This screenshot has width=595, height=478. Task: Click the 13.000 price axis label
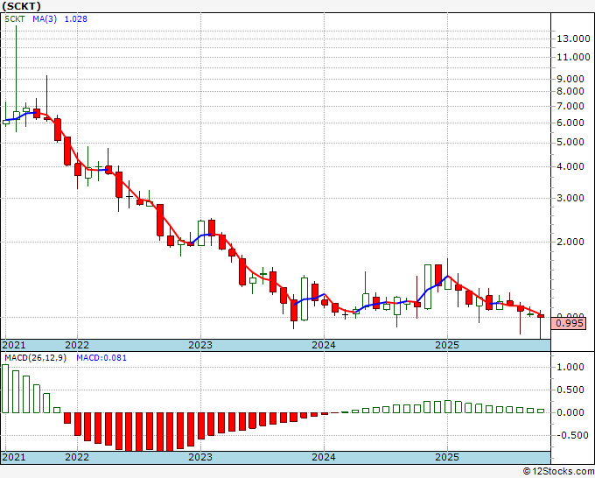[x=572, y=39]
